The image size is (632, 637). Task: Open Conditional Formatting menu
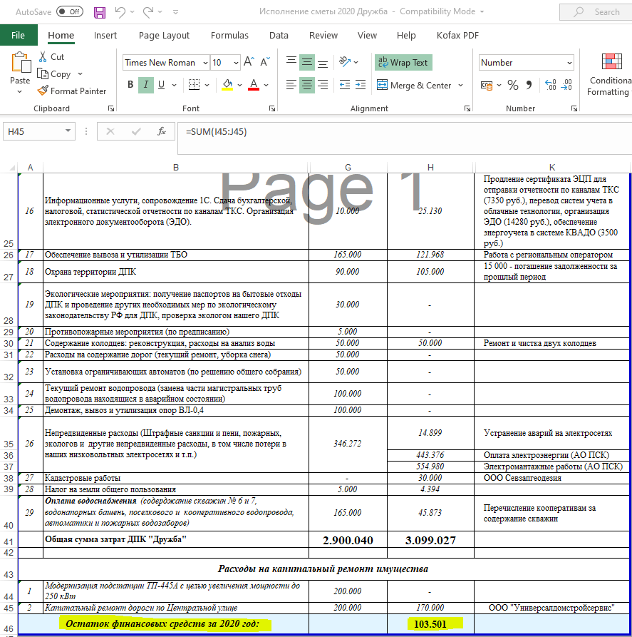click(610, 75)
